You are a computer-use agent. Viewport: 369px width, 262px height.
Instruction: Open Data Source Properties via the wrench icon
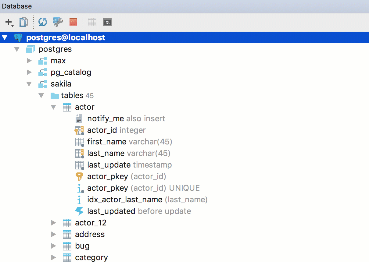57,22
